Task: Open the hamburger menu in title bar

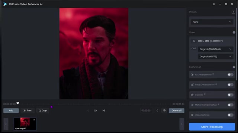Action: (x=213, y=4)
